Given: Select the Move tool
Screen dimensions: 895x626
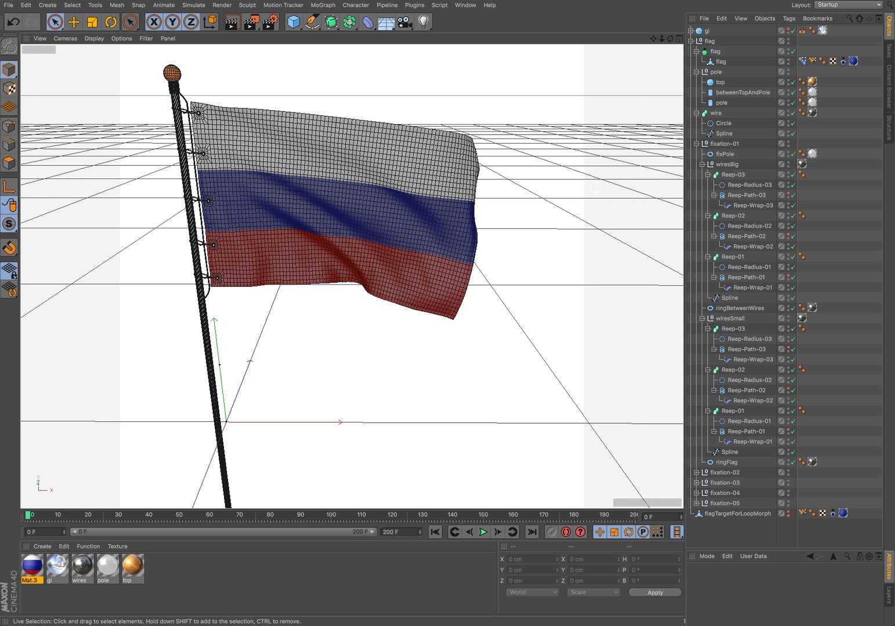Looking at the screenshot, I should [x=74, y=22].
